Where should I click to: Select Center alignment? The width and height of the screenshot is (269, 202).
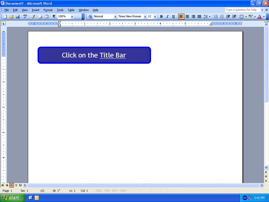click(187, 17)
